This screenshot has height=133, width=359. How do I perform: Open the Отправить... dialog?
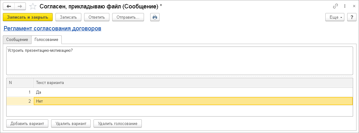click(128, 17)
